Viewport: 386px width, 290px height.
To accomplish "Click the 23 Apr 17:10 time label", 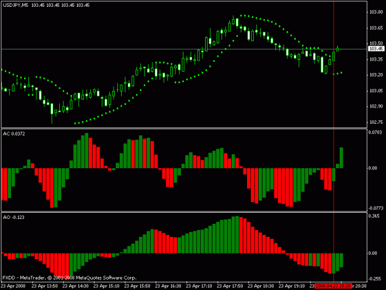I will (199, 286).
